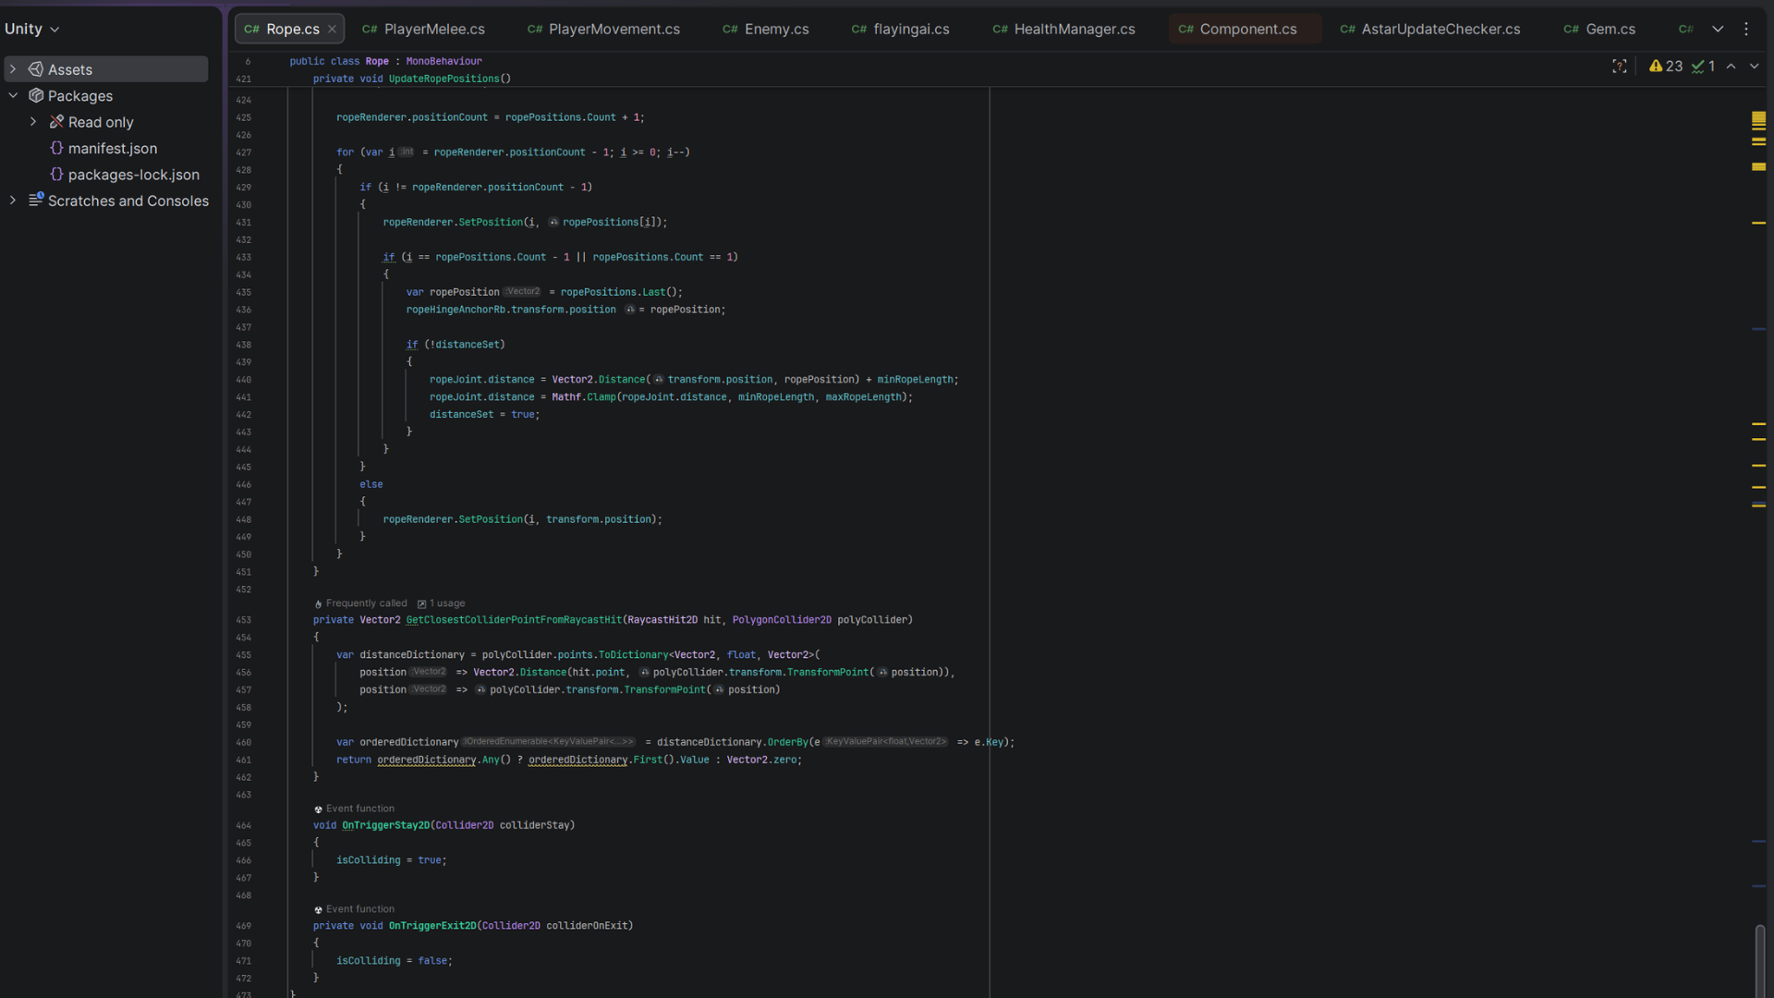Image resolution: width=1774 pixels, height=998 pixels.
Task: Click the green checkmark typo indicator
Action: point(1703,67)
